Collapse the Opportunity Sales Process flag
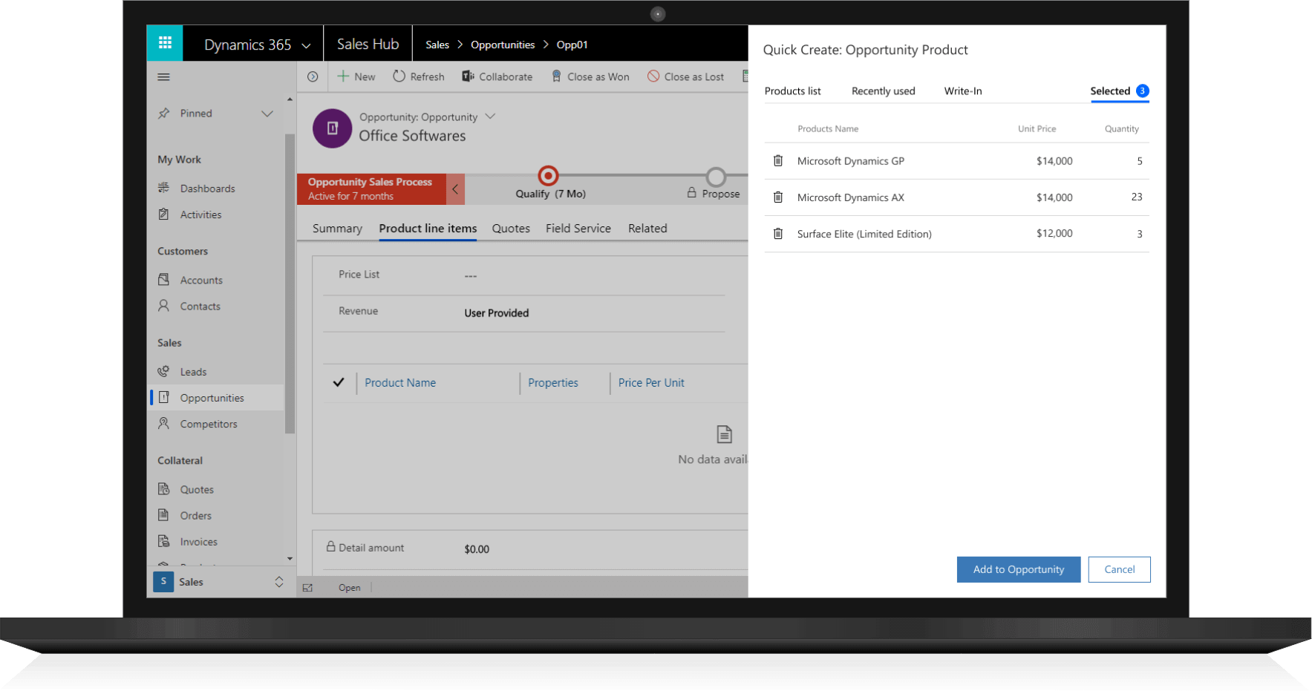 click(x=455, y=189)
